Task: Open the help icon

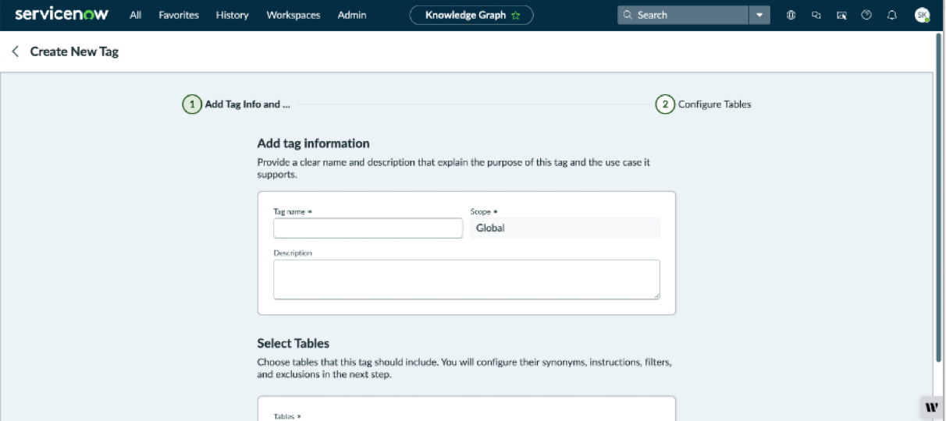Action: click(866, 15)
